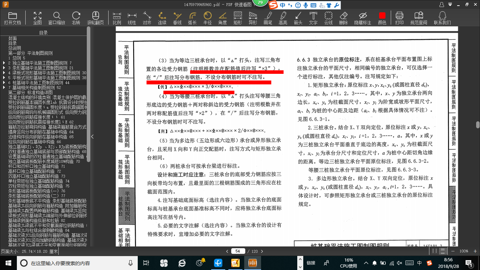Viewport: 480px width, 270px height.
Task: Collapse the outline sidebar with the chevron
Action: click(x=92, y=137)
